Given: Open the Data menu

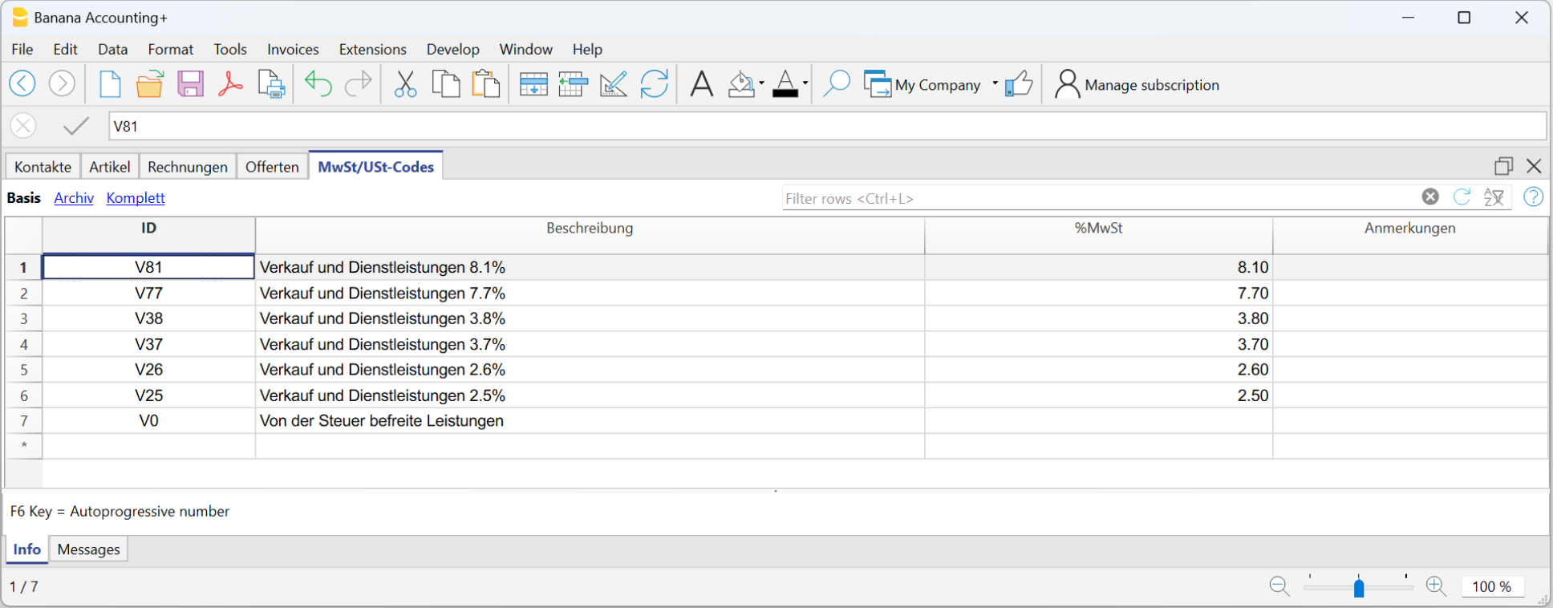Looking at the screenshot, I should pyautogui.click(x=113, y=49).
